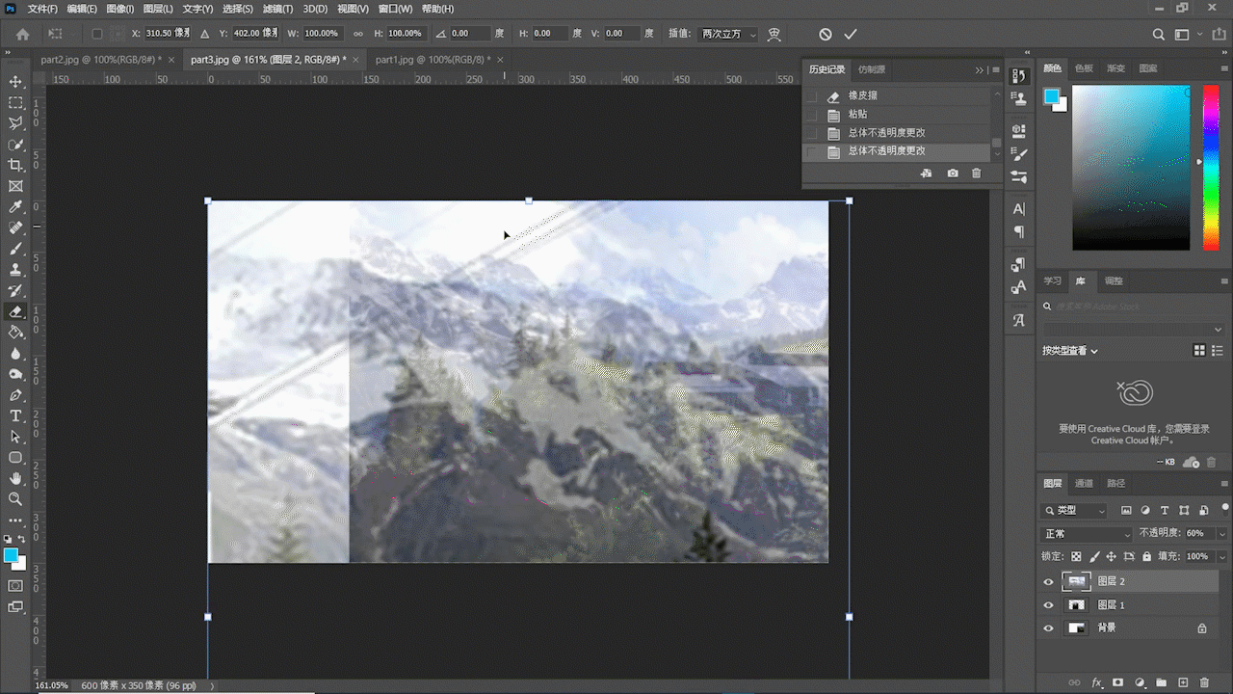Image resolution: width=1233 pixels, height=694 pixels.
Task: Switch to the part1.jpg document tab
Action: (432, 60)
